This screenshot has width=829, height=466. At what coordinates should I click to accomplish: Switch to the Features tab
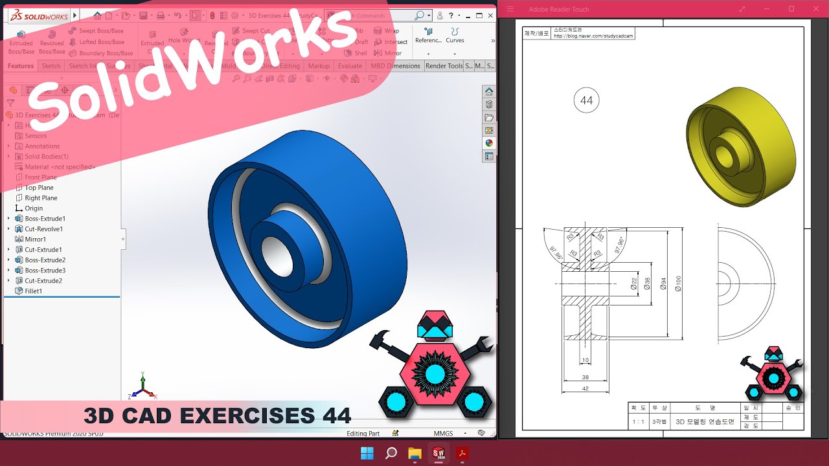pyautogui.click(x=21, y=66)
